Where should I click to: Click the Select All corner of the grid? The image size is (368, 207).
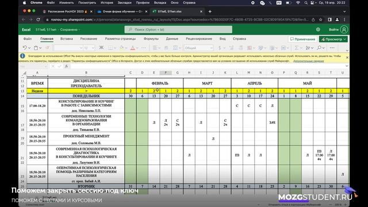pos(24,73)
